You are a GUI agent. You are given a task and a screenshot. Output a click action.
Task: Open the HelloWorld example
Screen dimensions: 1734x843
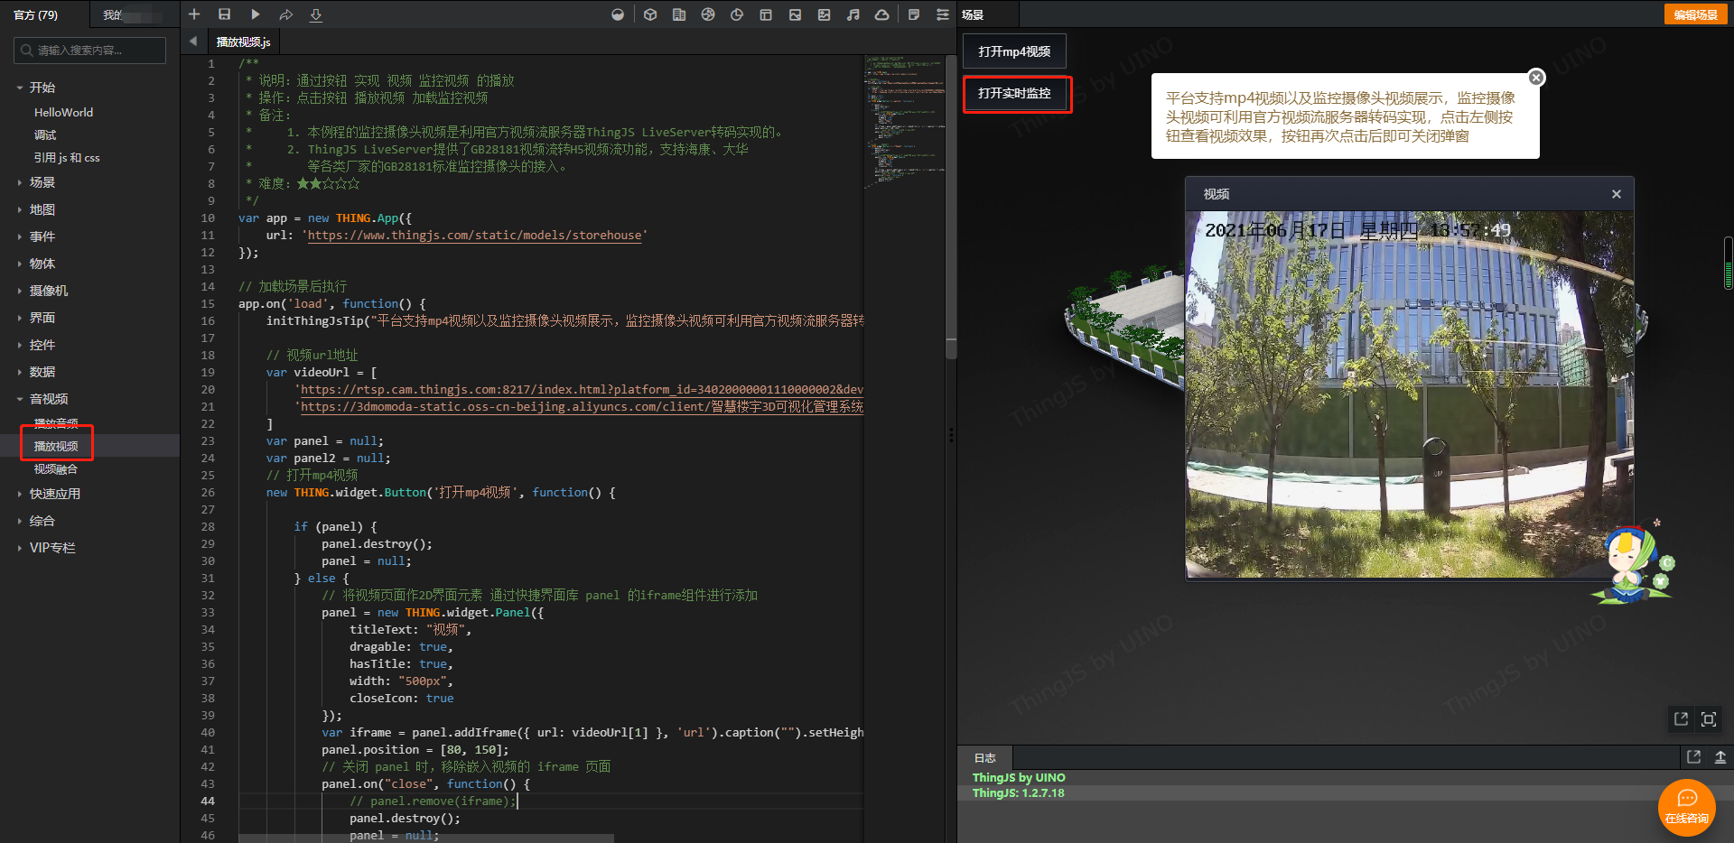click(63, 113)
